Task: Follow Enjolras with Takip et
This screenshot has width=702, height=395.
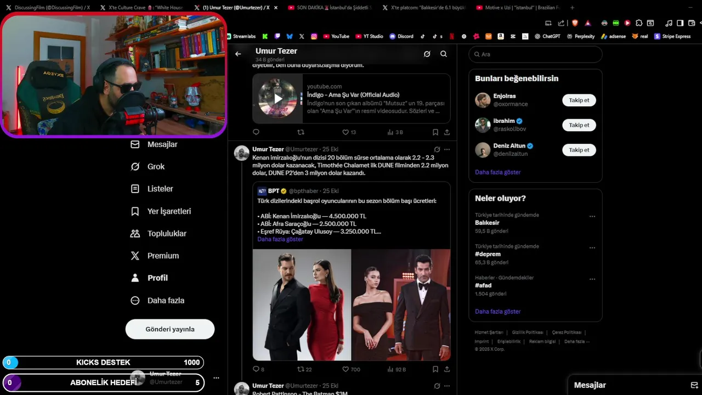Action: point(579,100)
